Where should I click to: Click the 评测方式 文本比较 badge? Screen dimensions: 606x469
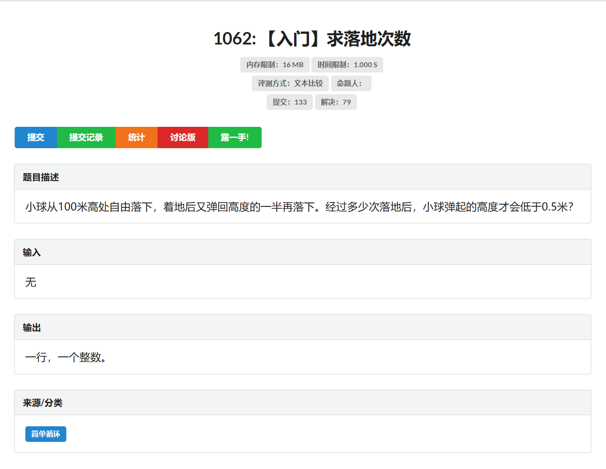(x=290, y=83)
